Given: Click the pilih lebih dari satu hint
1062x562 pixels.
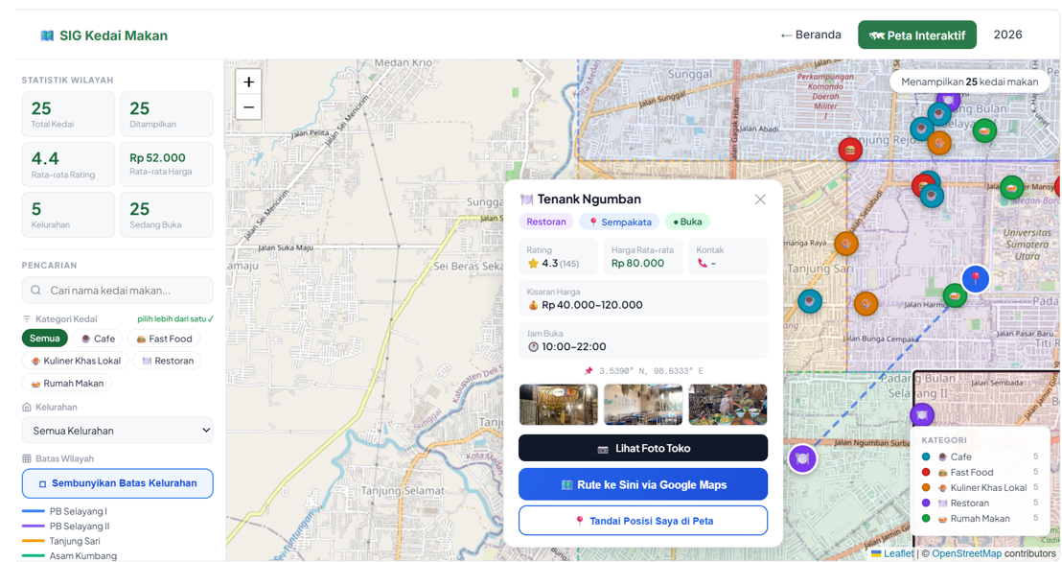Looking at the screenshot, I should point(174,318).
